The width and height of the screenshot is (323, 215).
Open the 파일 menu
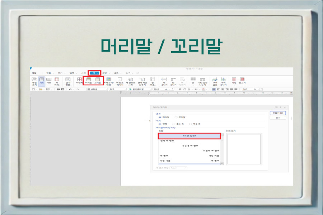(34, 73)
